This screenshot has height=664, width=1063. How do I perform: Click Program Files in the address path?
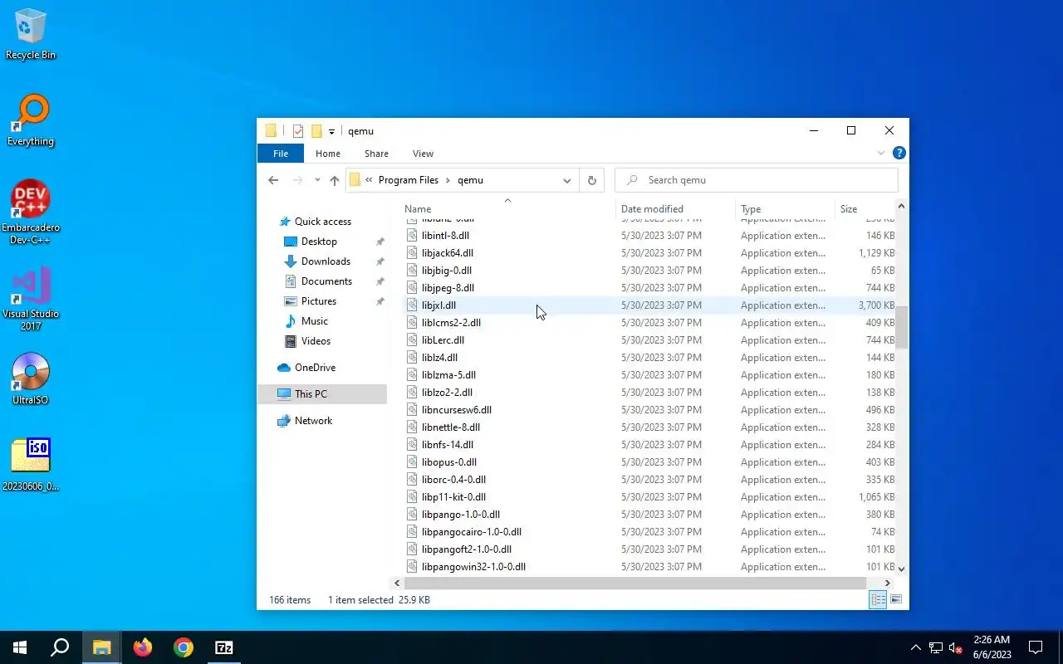click(408, 180)
